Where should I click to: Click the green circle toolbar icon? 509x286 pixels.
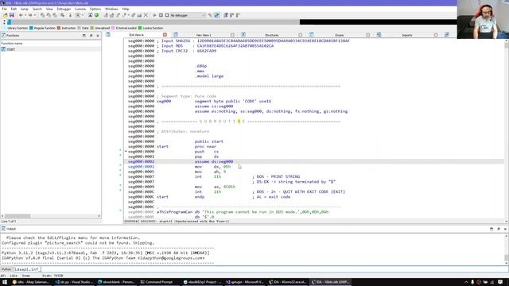coord(96,15)
